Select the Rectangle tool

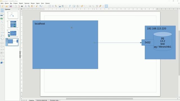click(x=2, y=25)
